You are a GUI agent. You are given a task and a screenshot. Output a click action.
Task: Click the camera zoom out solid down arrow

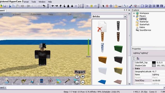72,6
